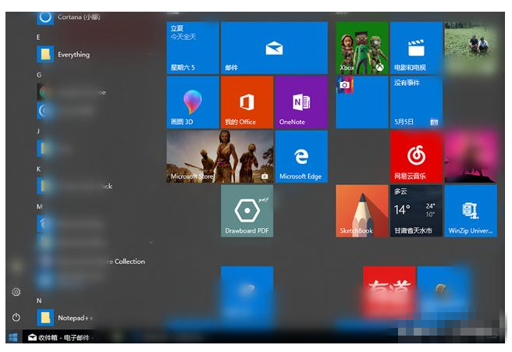Open the calendar tile showing 星期六 5
The width and height of the screenshot is (512, 352).
coord(193,48)
